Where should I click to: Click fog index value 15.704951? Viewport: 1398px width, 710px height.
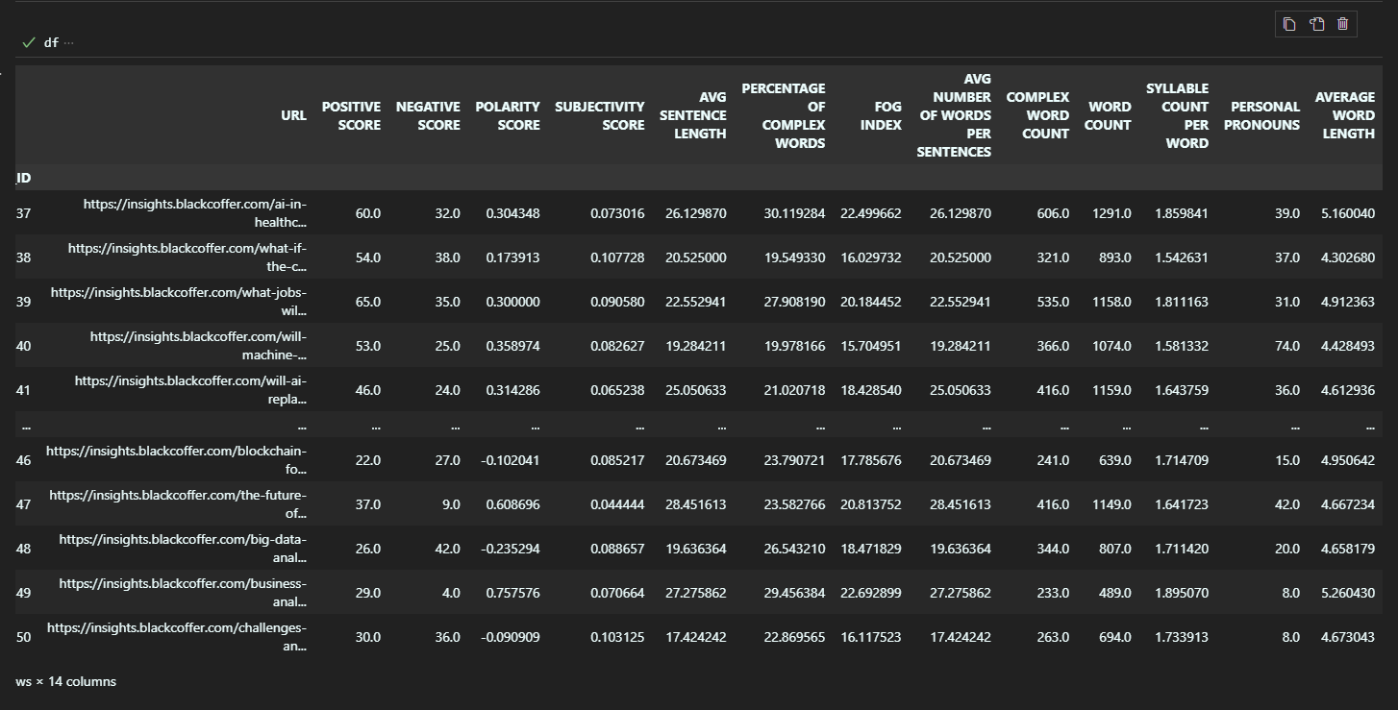(871, 346)
